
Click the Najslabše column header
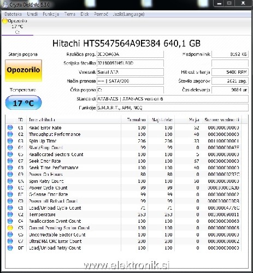[x=161, y=120]
